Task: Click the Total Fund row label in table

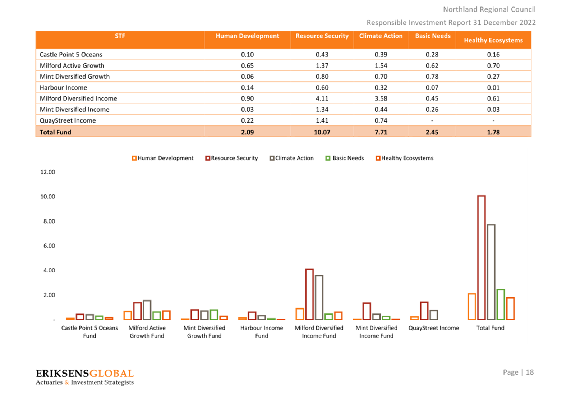Action: tap(55, 132)
